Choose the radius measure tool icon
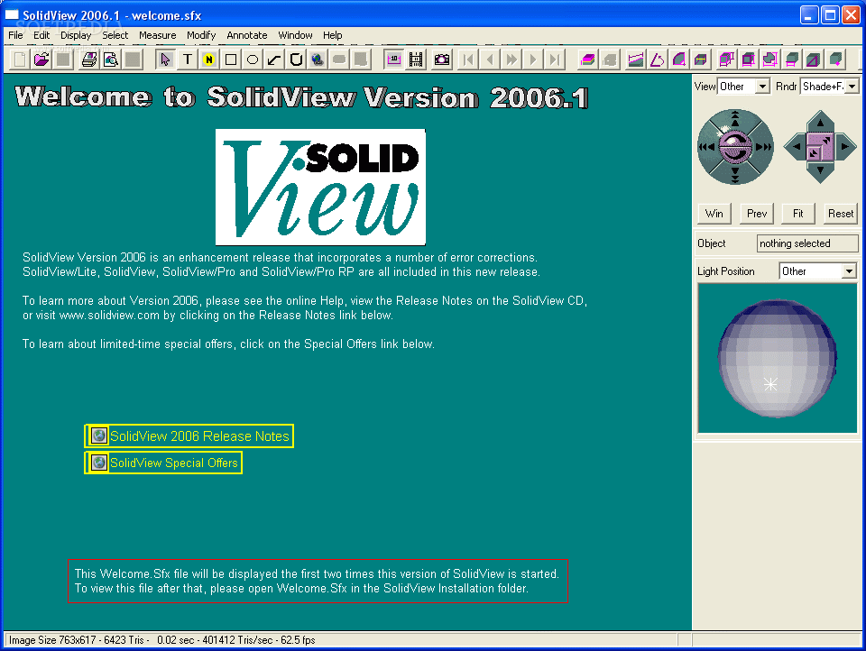 point(678,60)
